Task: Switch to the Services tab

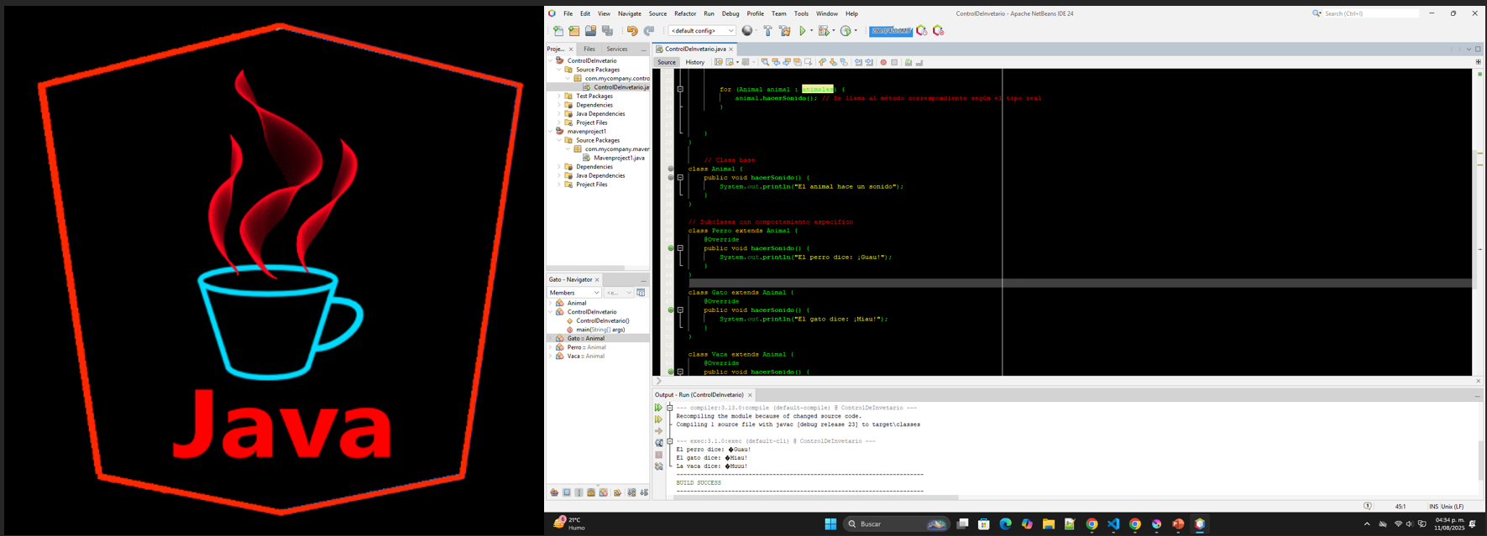Action: 617,49
